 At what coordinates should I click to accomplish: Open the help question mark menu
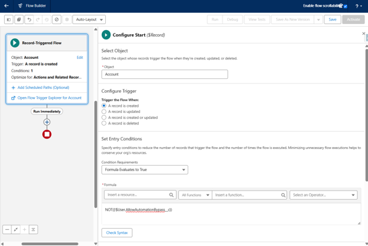pos(359,6)
